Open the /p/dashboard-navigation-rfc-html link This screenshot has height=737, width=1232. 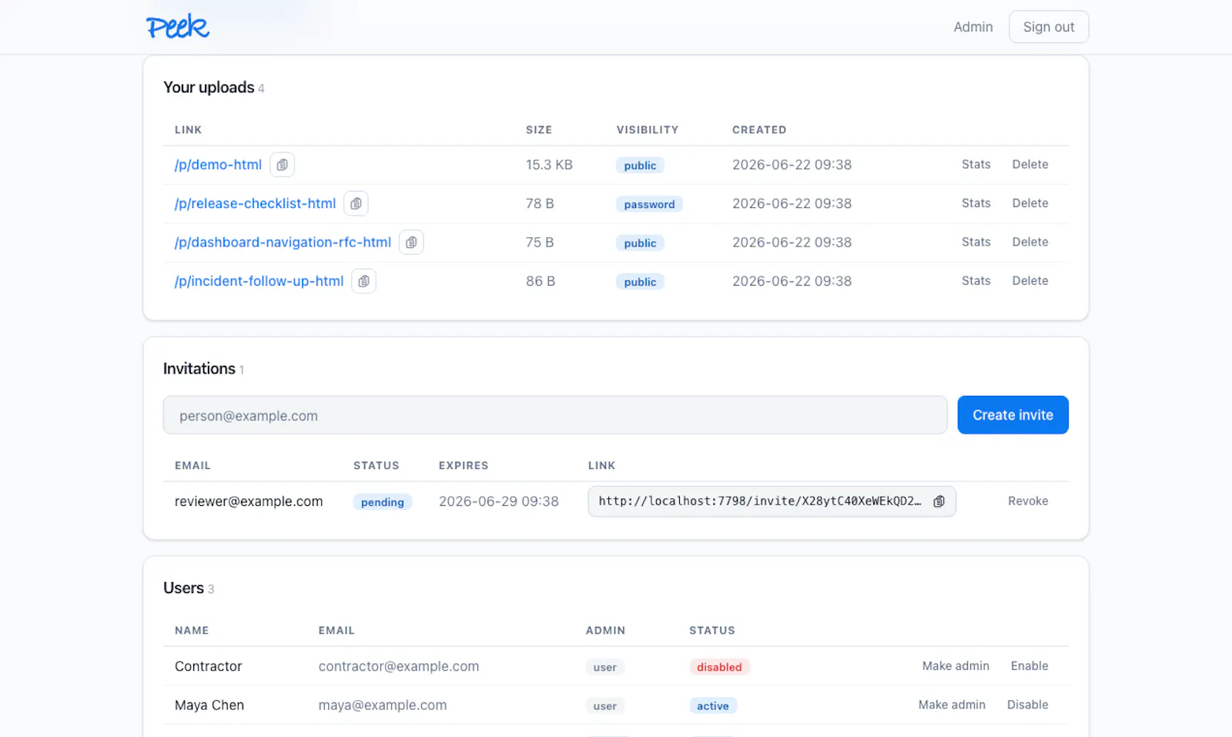[283, 243]
